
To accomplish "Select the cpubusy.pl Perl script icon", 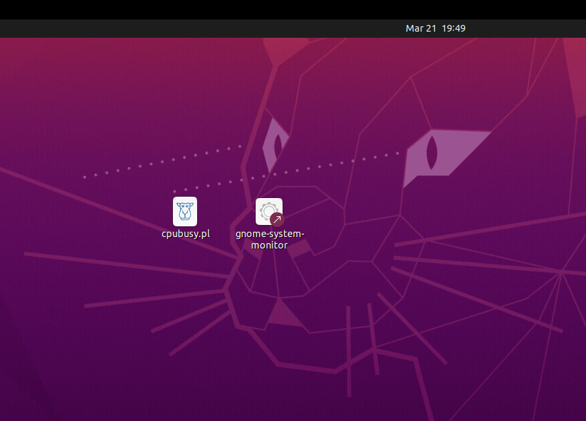I will pos(185,212).
